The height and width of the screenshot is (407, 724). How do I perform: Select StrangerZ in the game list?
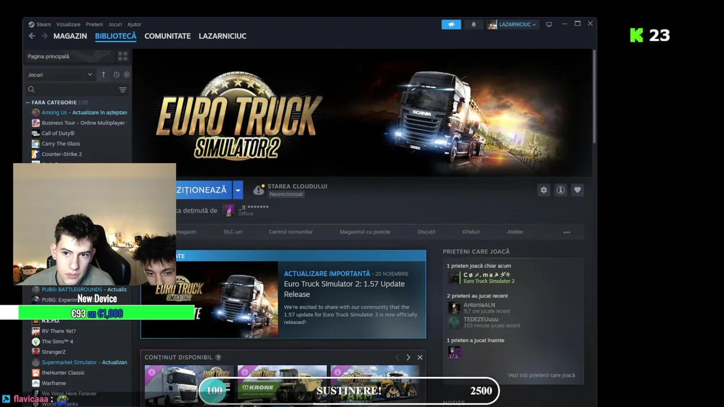[x=54, y=352]
